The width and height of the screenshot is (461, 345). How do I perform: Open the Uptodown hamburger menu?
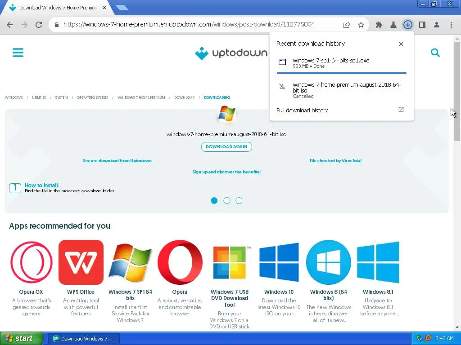click(18, 53)
